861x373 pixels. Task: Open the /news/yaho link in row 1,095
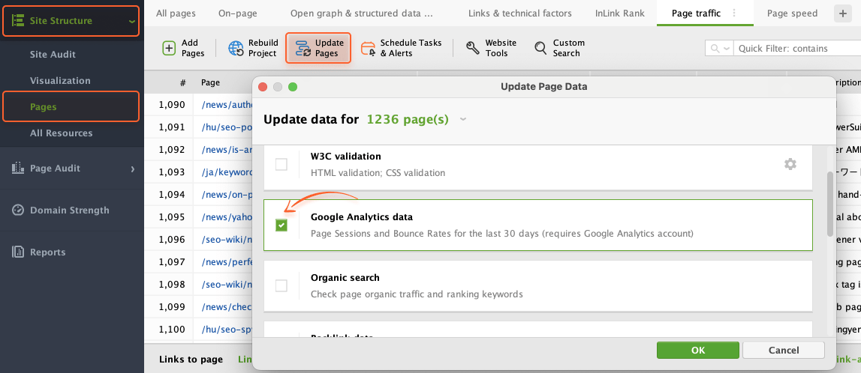click(227, 217)
